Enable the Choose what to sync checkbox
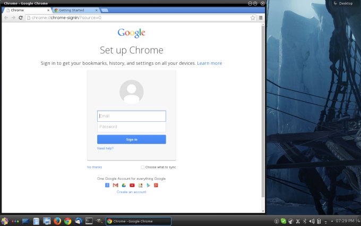This screenshot has height=226, width=361. [x=143, y=167]
